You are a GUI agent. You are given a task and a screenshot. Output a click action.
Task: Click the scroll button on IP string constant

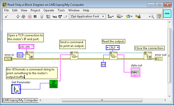(x=32, y=46)
